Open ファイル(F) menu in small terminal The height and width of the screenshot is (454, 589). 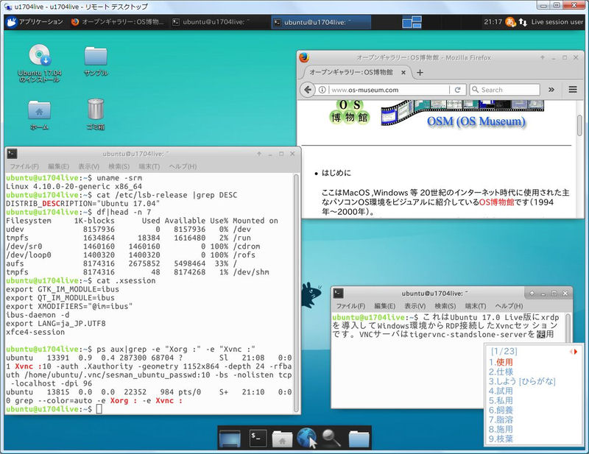click(x=350, y=306)
